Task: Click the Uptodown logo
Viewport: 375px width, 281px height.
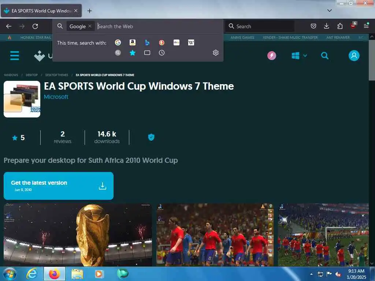Action: point(43,56)
